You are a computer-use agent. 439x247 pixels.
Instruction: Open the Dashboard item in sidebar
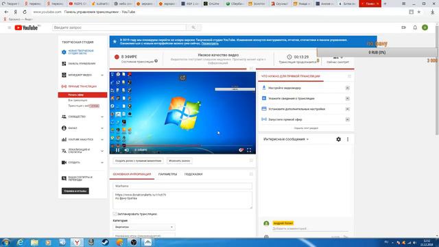click(x=78, y=64)
